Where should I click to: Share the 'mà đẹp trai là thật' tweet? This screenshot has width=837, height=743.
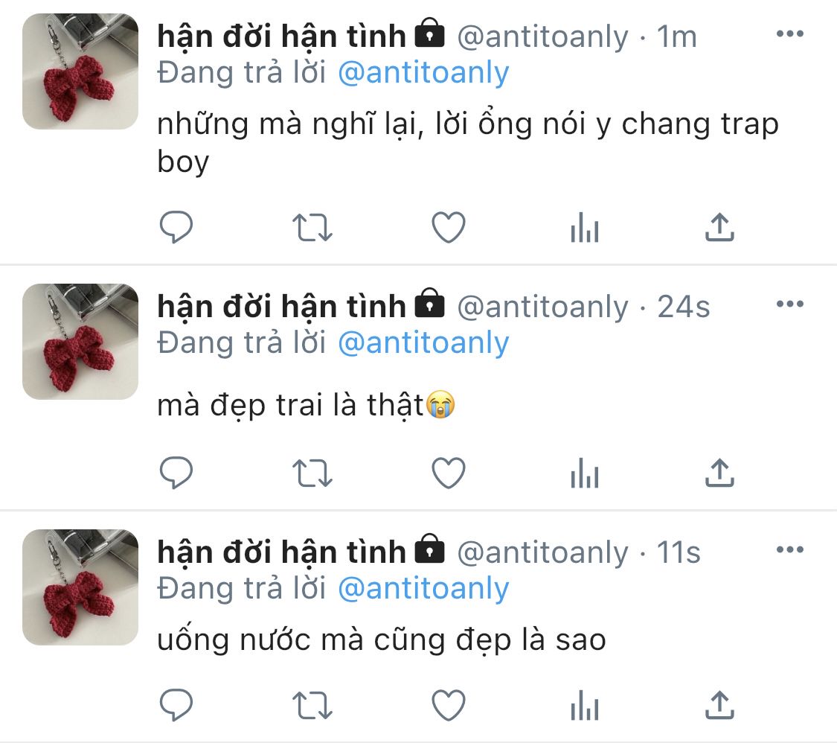click(x=720, y=473)
